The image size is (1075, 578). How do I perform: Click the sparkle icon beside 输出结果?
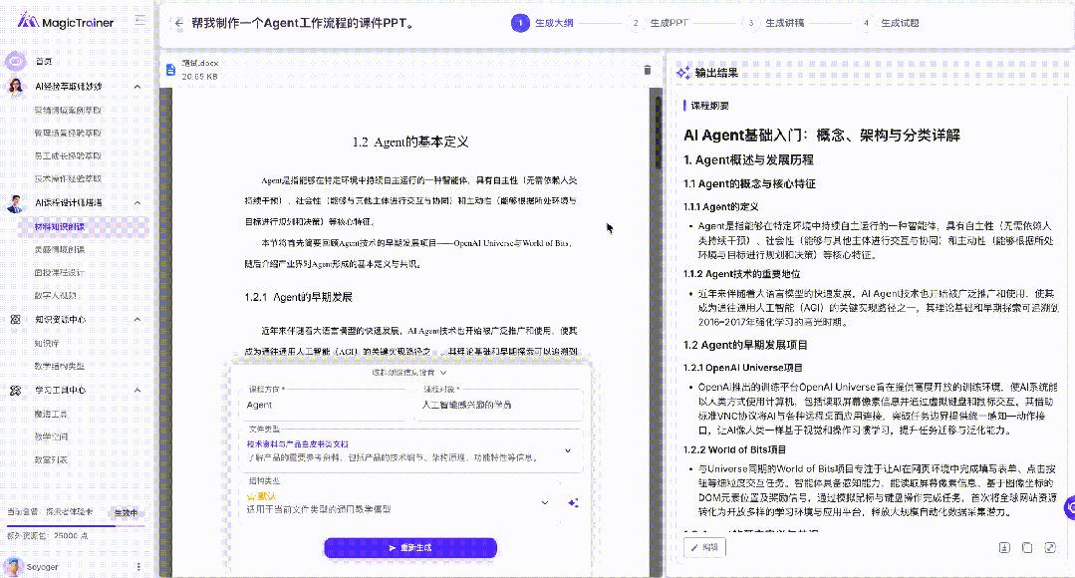point(682,73)
